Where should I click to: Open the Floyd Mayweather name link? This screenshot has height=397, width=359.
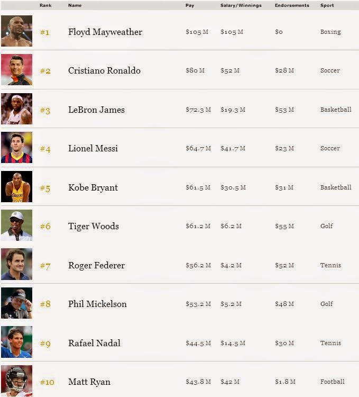[105, 32]
